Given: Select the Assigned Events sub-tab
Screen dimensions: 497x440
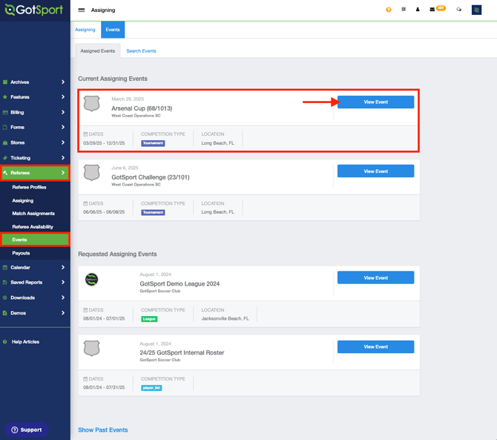Looking at the screenshot, I should click(98, 50).
